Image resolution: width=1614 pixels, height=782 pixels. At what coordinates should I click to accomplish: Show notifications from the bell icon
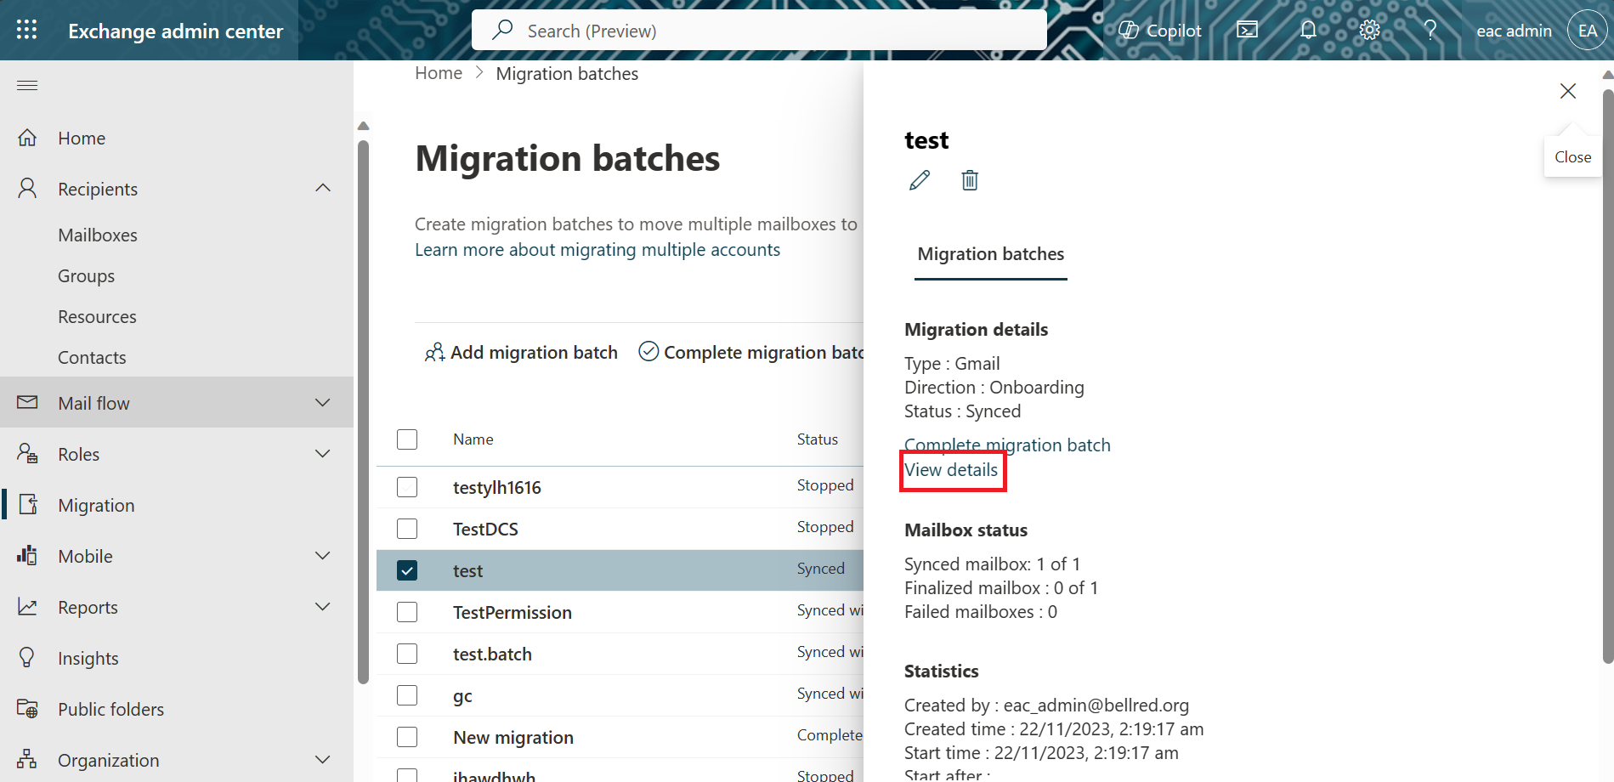(1307, 30)
